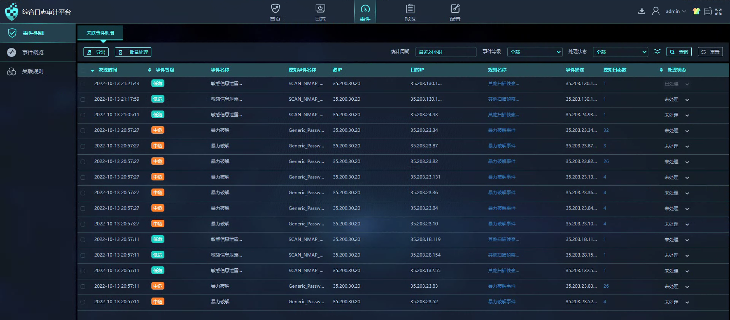Check the row dated 2022-10-13 21:17:59
Image resolution: width=730 pixels, height=320 pixels.
point(83,99)
